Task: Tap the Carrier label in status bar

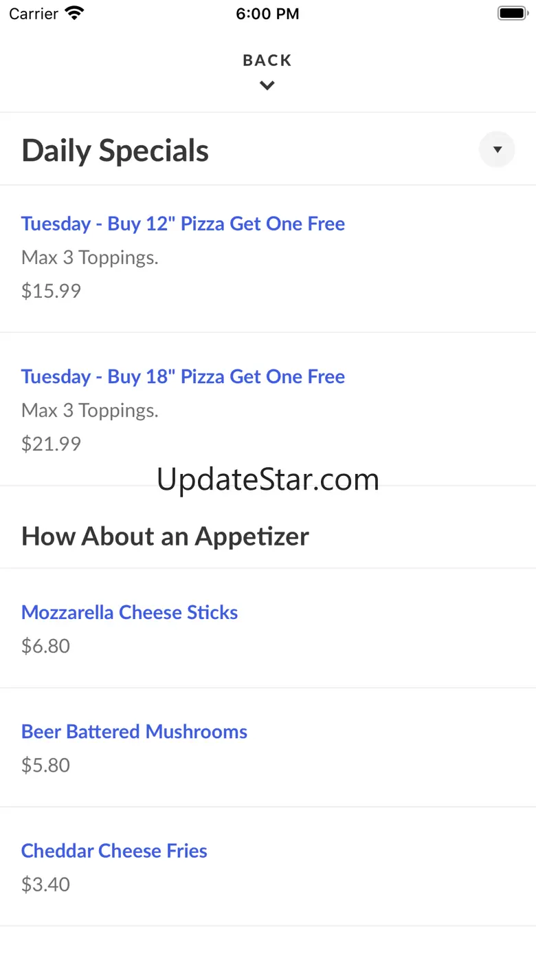Action: point(34,14)
